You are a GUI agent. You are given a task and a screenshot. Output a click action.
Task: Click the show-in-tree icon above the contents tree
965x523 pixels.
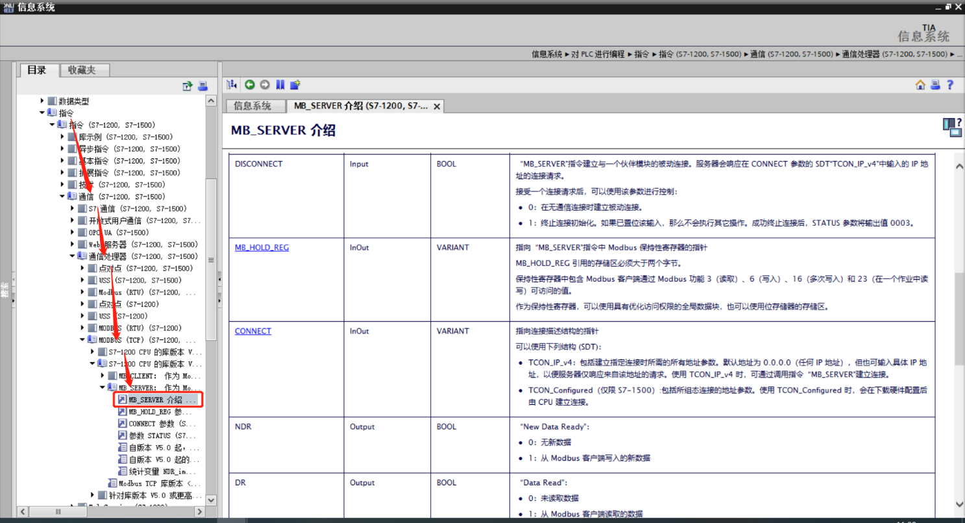(x=188, y=86)
